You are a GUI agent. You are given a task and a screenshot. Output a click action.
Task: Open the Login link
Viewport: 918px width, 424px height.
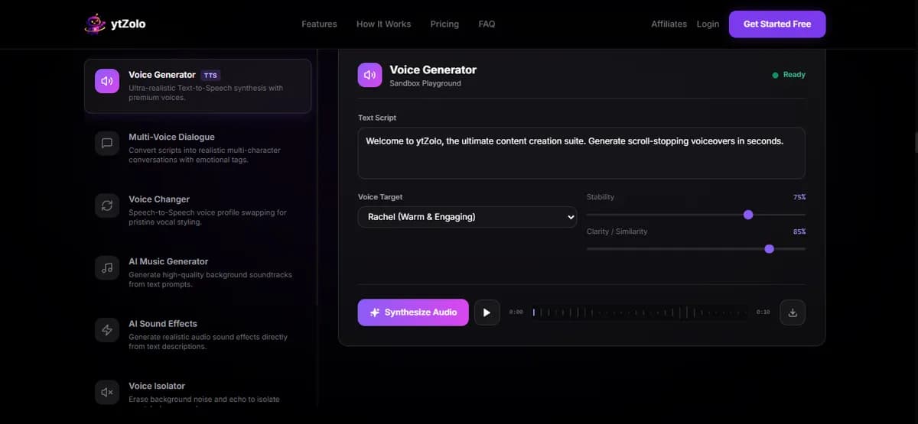click(708, 24)
